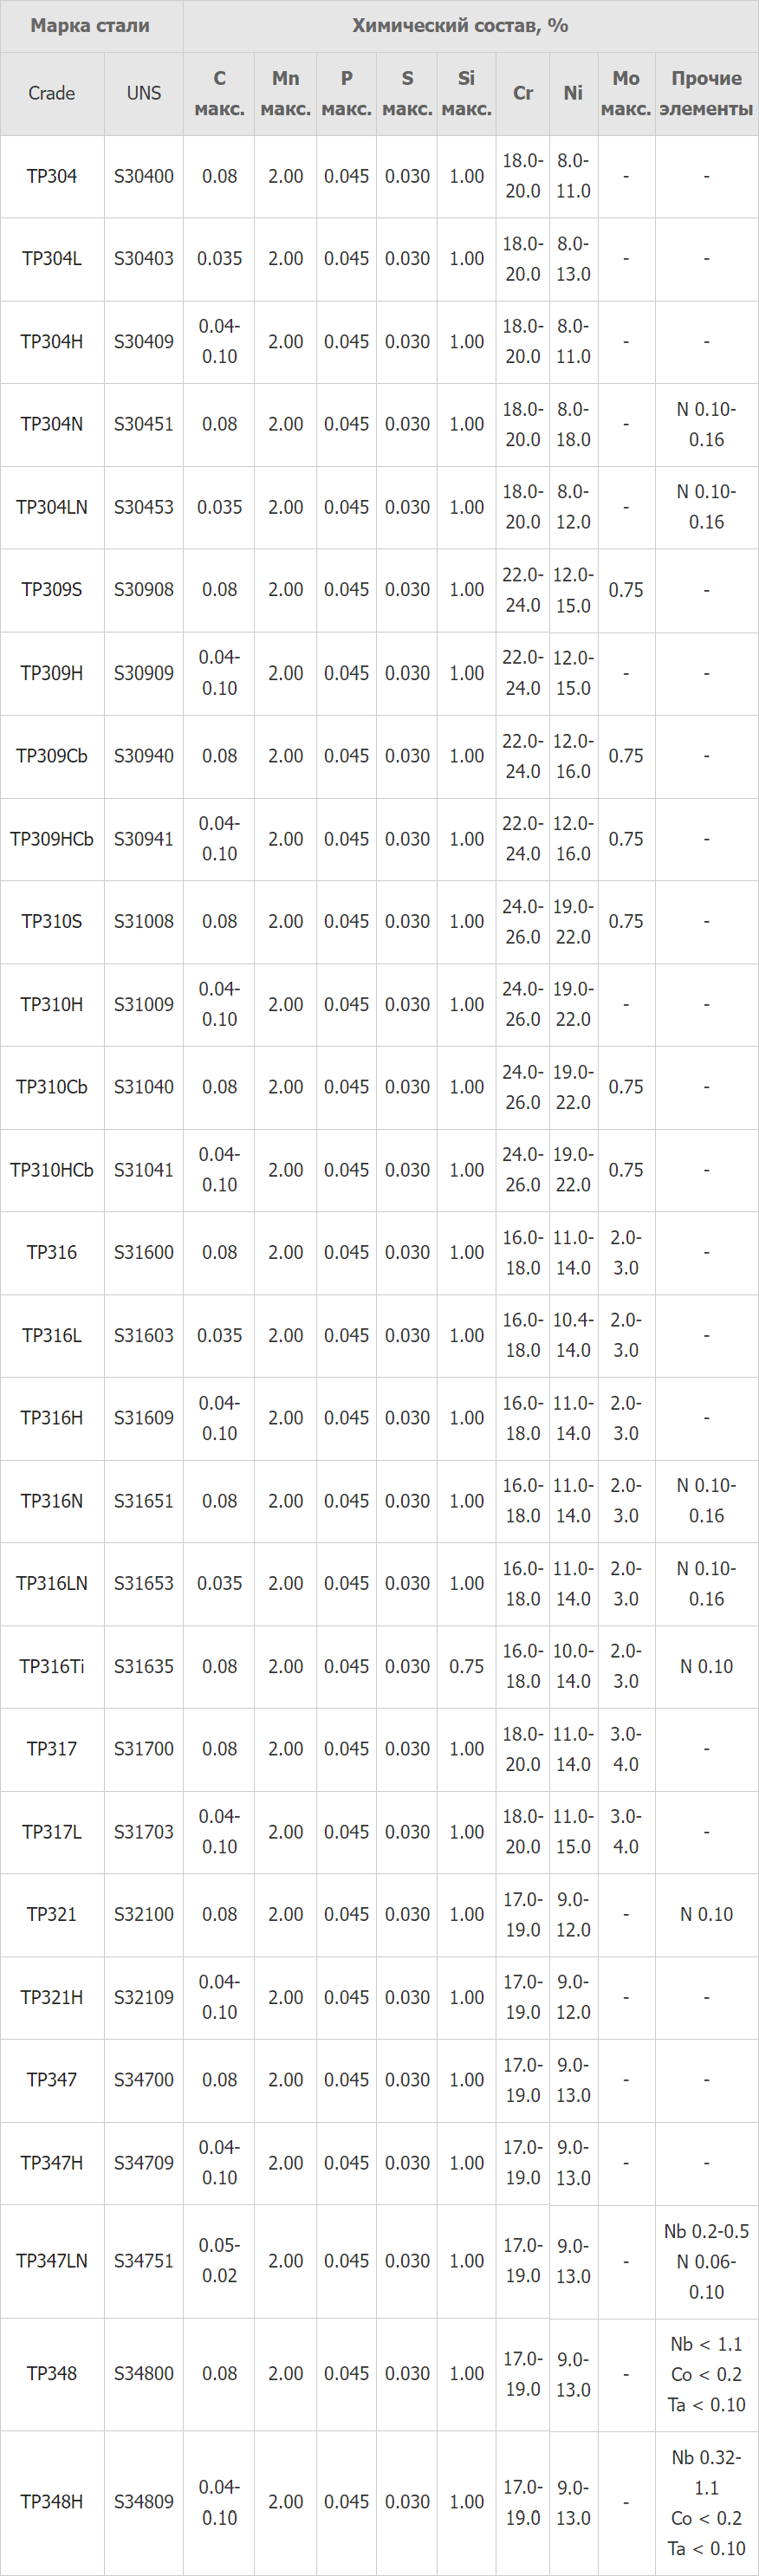Select the S30403 UNS code cell
Screen dimensions: 759x2576
coord(144,259)
